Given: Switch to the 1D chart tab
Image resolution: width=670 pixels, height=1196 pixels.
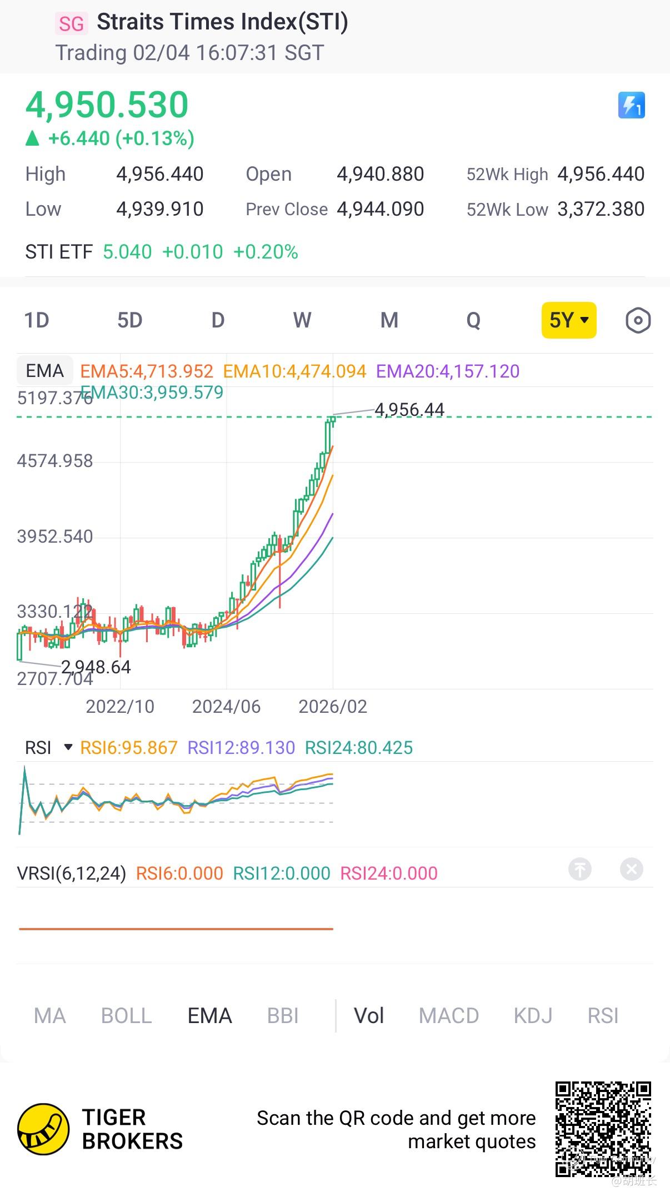Looking at the screenshot, I should coord(37,320).
